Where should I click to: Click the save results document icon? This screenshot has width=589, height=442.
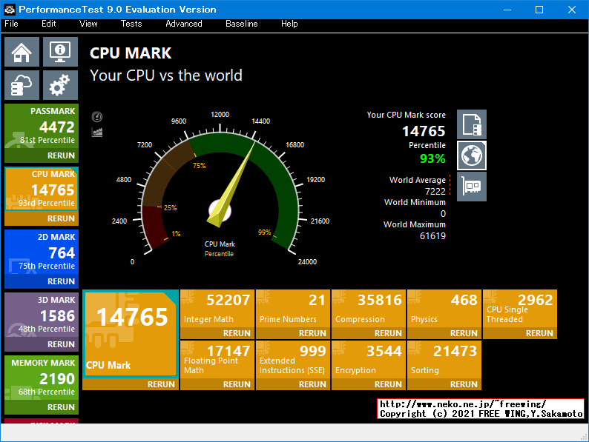click(x=472, y=124)
